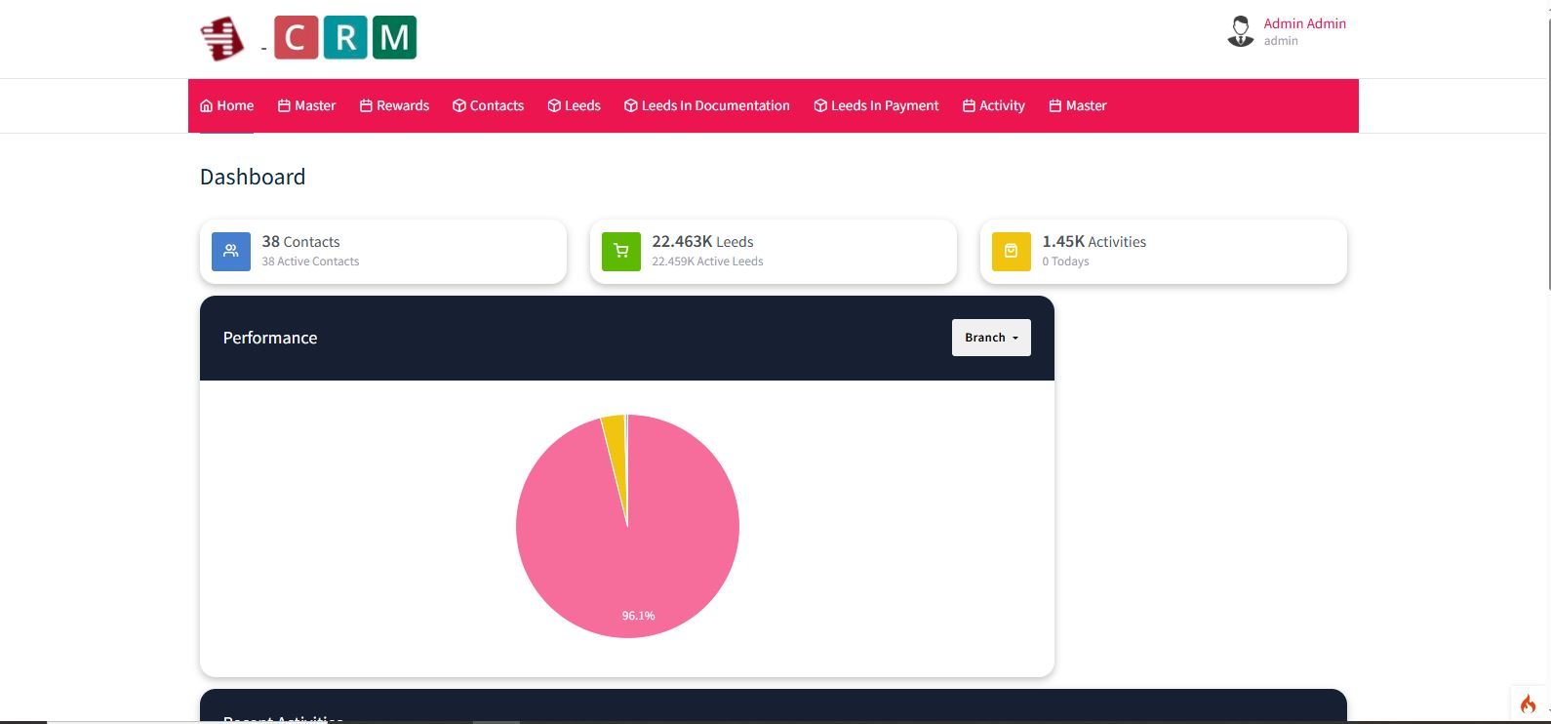Screen dimensions: 1551x724
Task: Click the green shopping cart Leeds icon
Action: point(621,252)
